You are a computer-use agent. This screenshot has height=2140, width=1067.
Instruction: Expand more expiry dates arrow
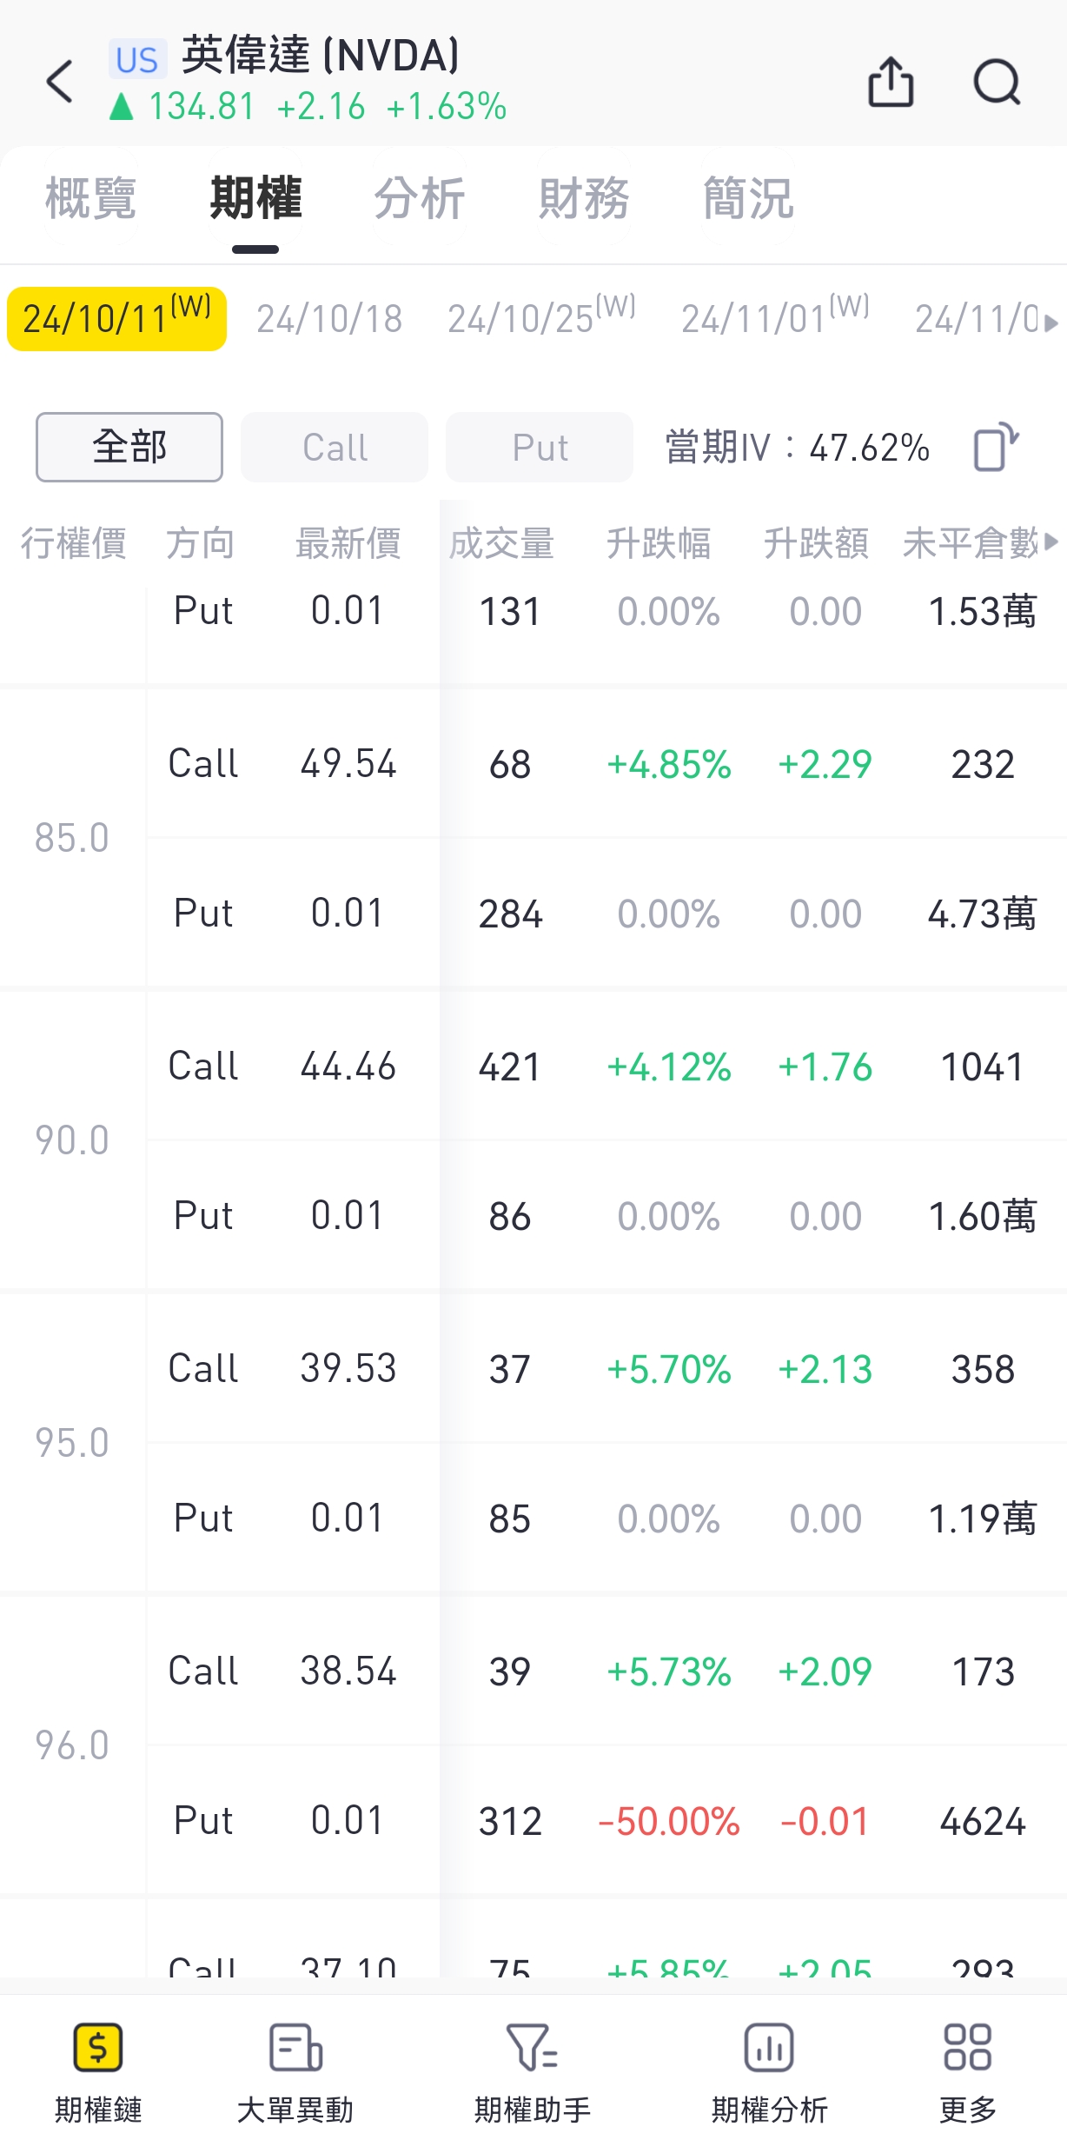(1051, 322)
